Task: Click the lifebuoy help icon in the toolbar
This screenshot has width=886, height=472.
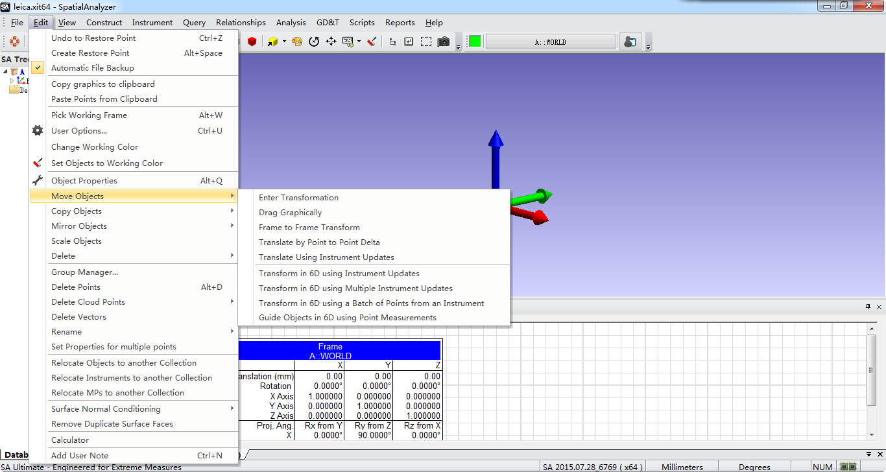Action: point(14,41)
